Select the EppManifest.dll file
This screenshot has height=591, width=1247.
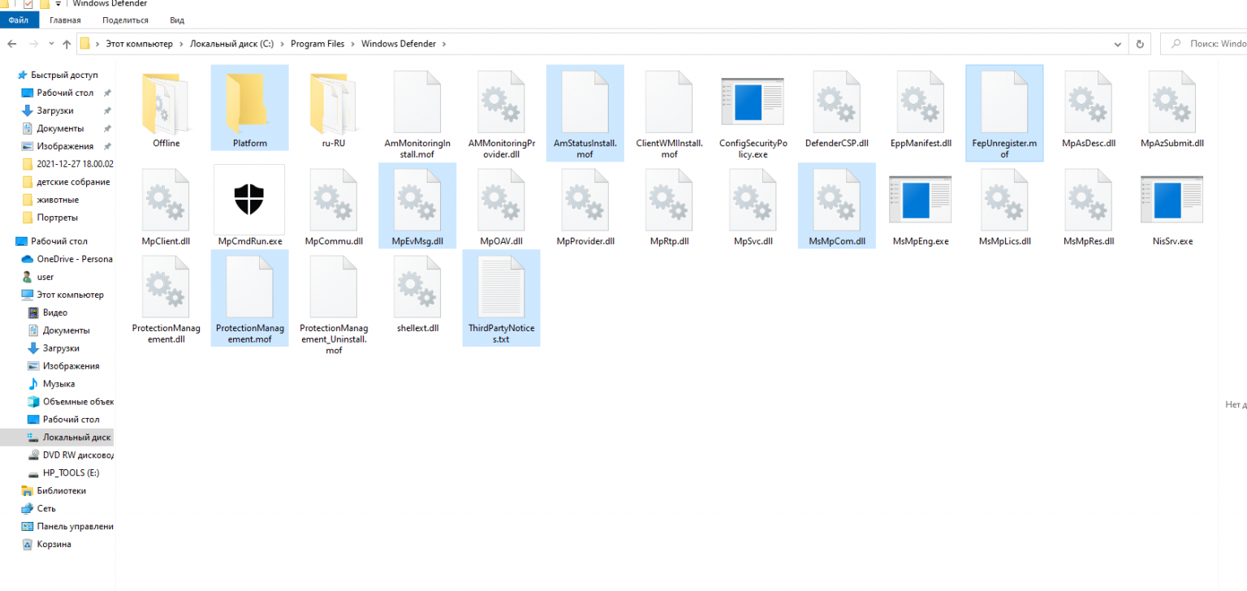pos(921,108)
